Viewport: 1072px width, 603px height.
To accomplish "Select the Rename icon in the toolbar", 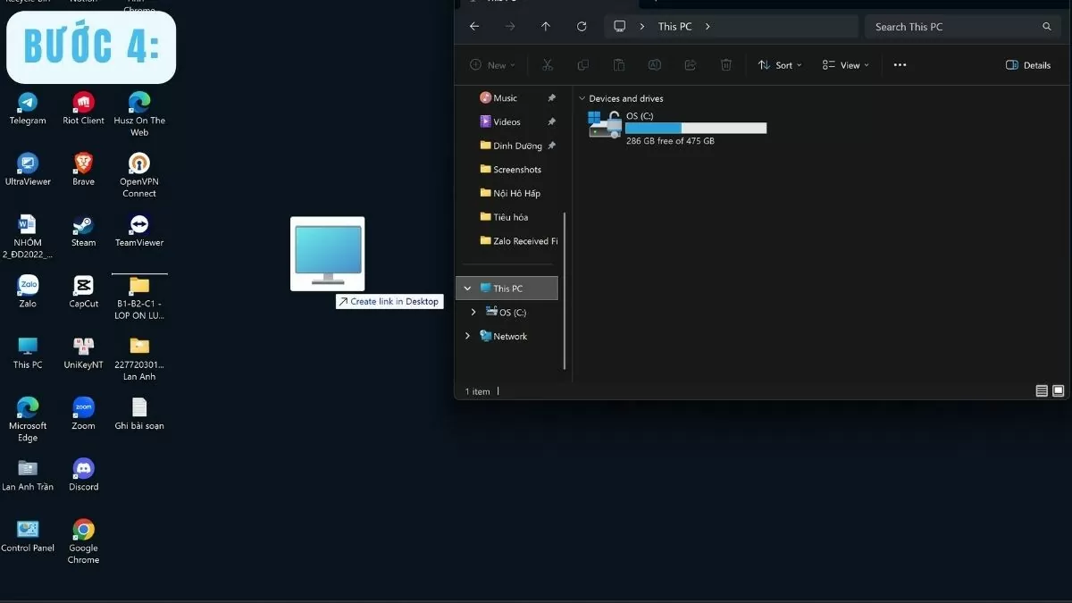I will pyautogui.click(x=654, y=64).
